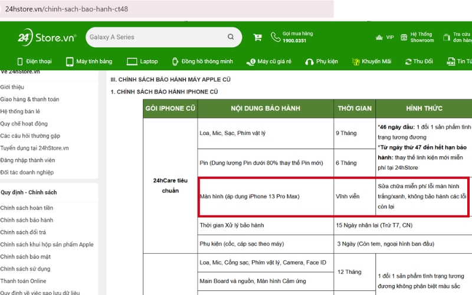Click the showroom store icon

(404, 37)
